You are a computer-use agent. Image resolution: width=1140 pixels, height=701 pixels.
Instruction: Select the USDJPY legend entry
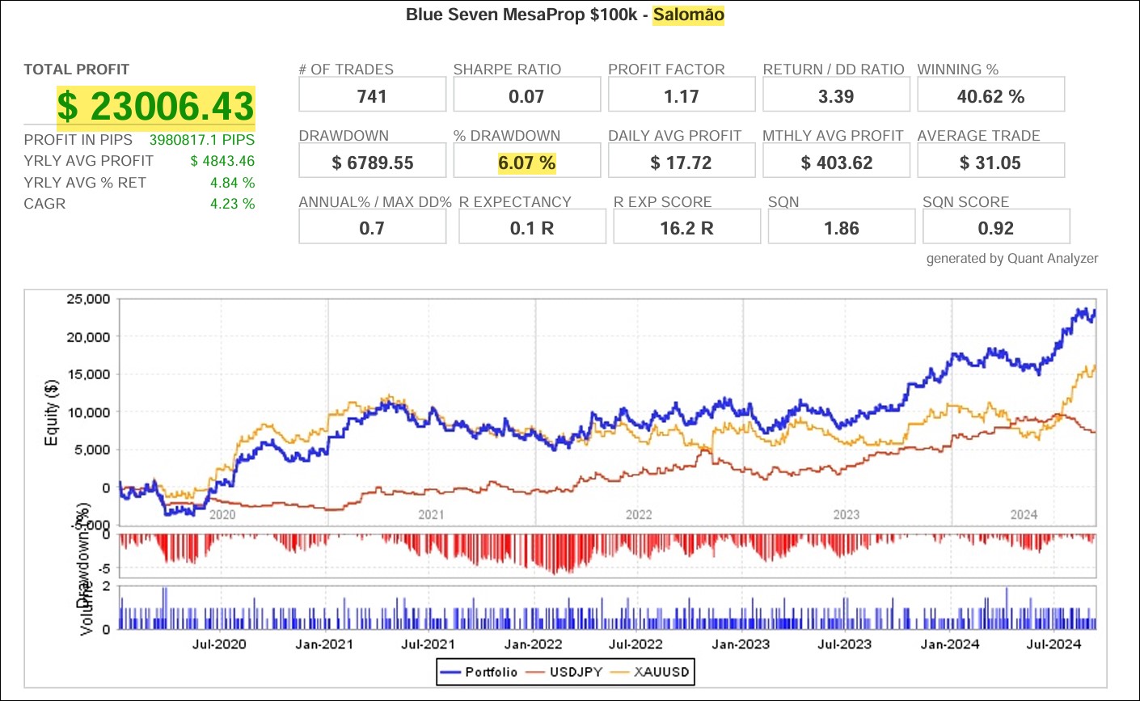[564, 672]
